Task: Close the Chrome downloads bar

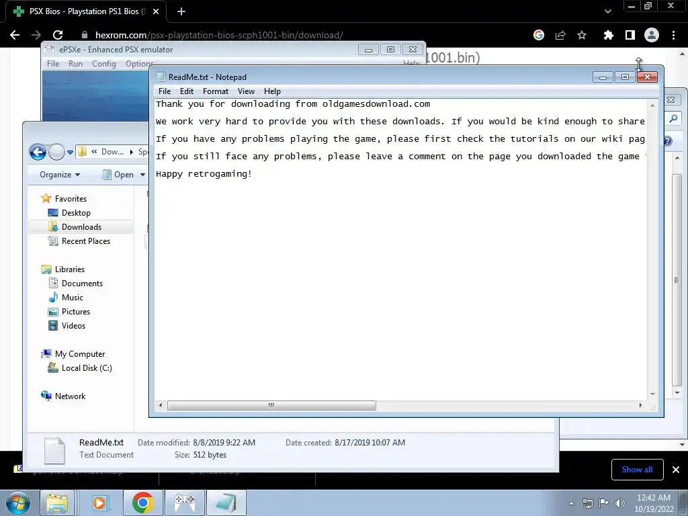Action: pos(676,470)
